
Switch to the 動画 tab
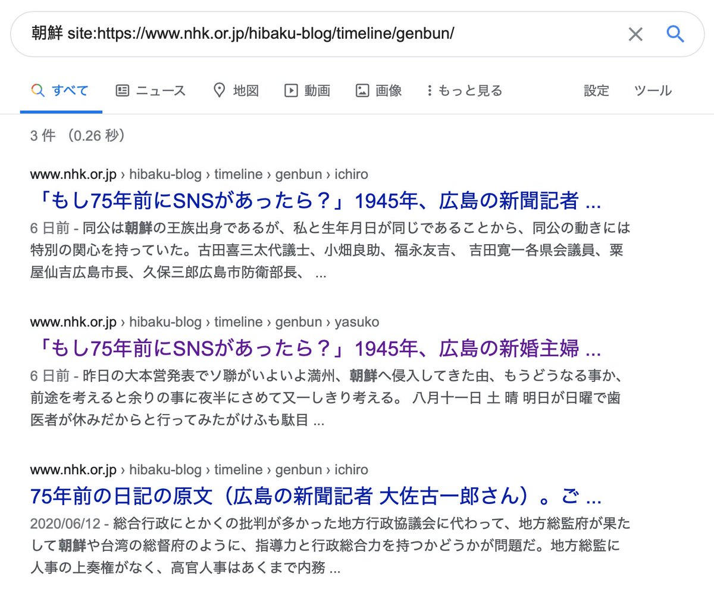coord(307,91)
